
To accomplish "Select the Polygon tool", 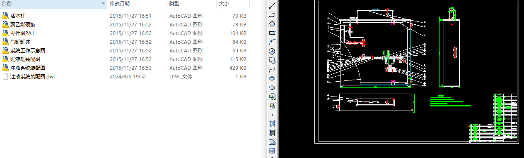I will pos(272,24).
